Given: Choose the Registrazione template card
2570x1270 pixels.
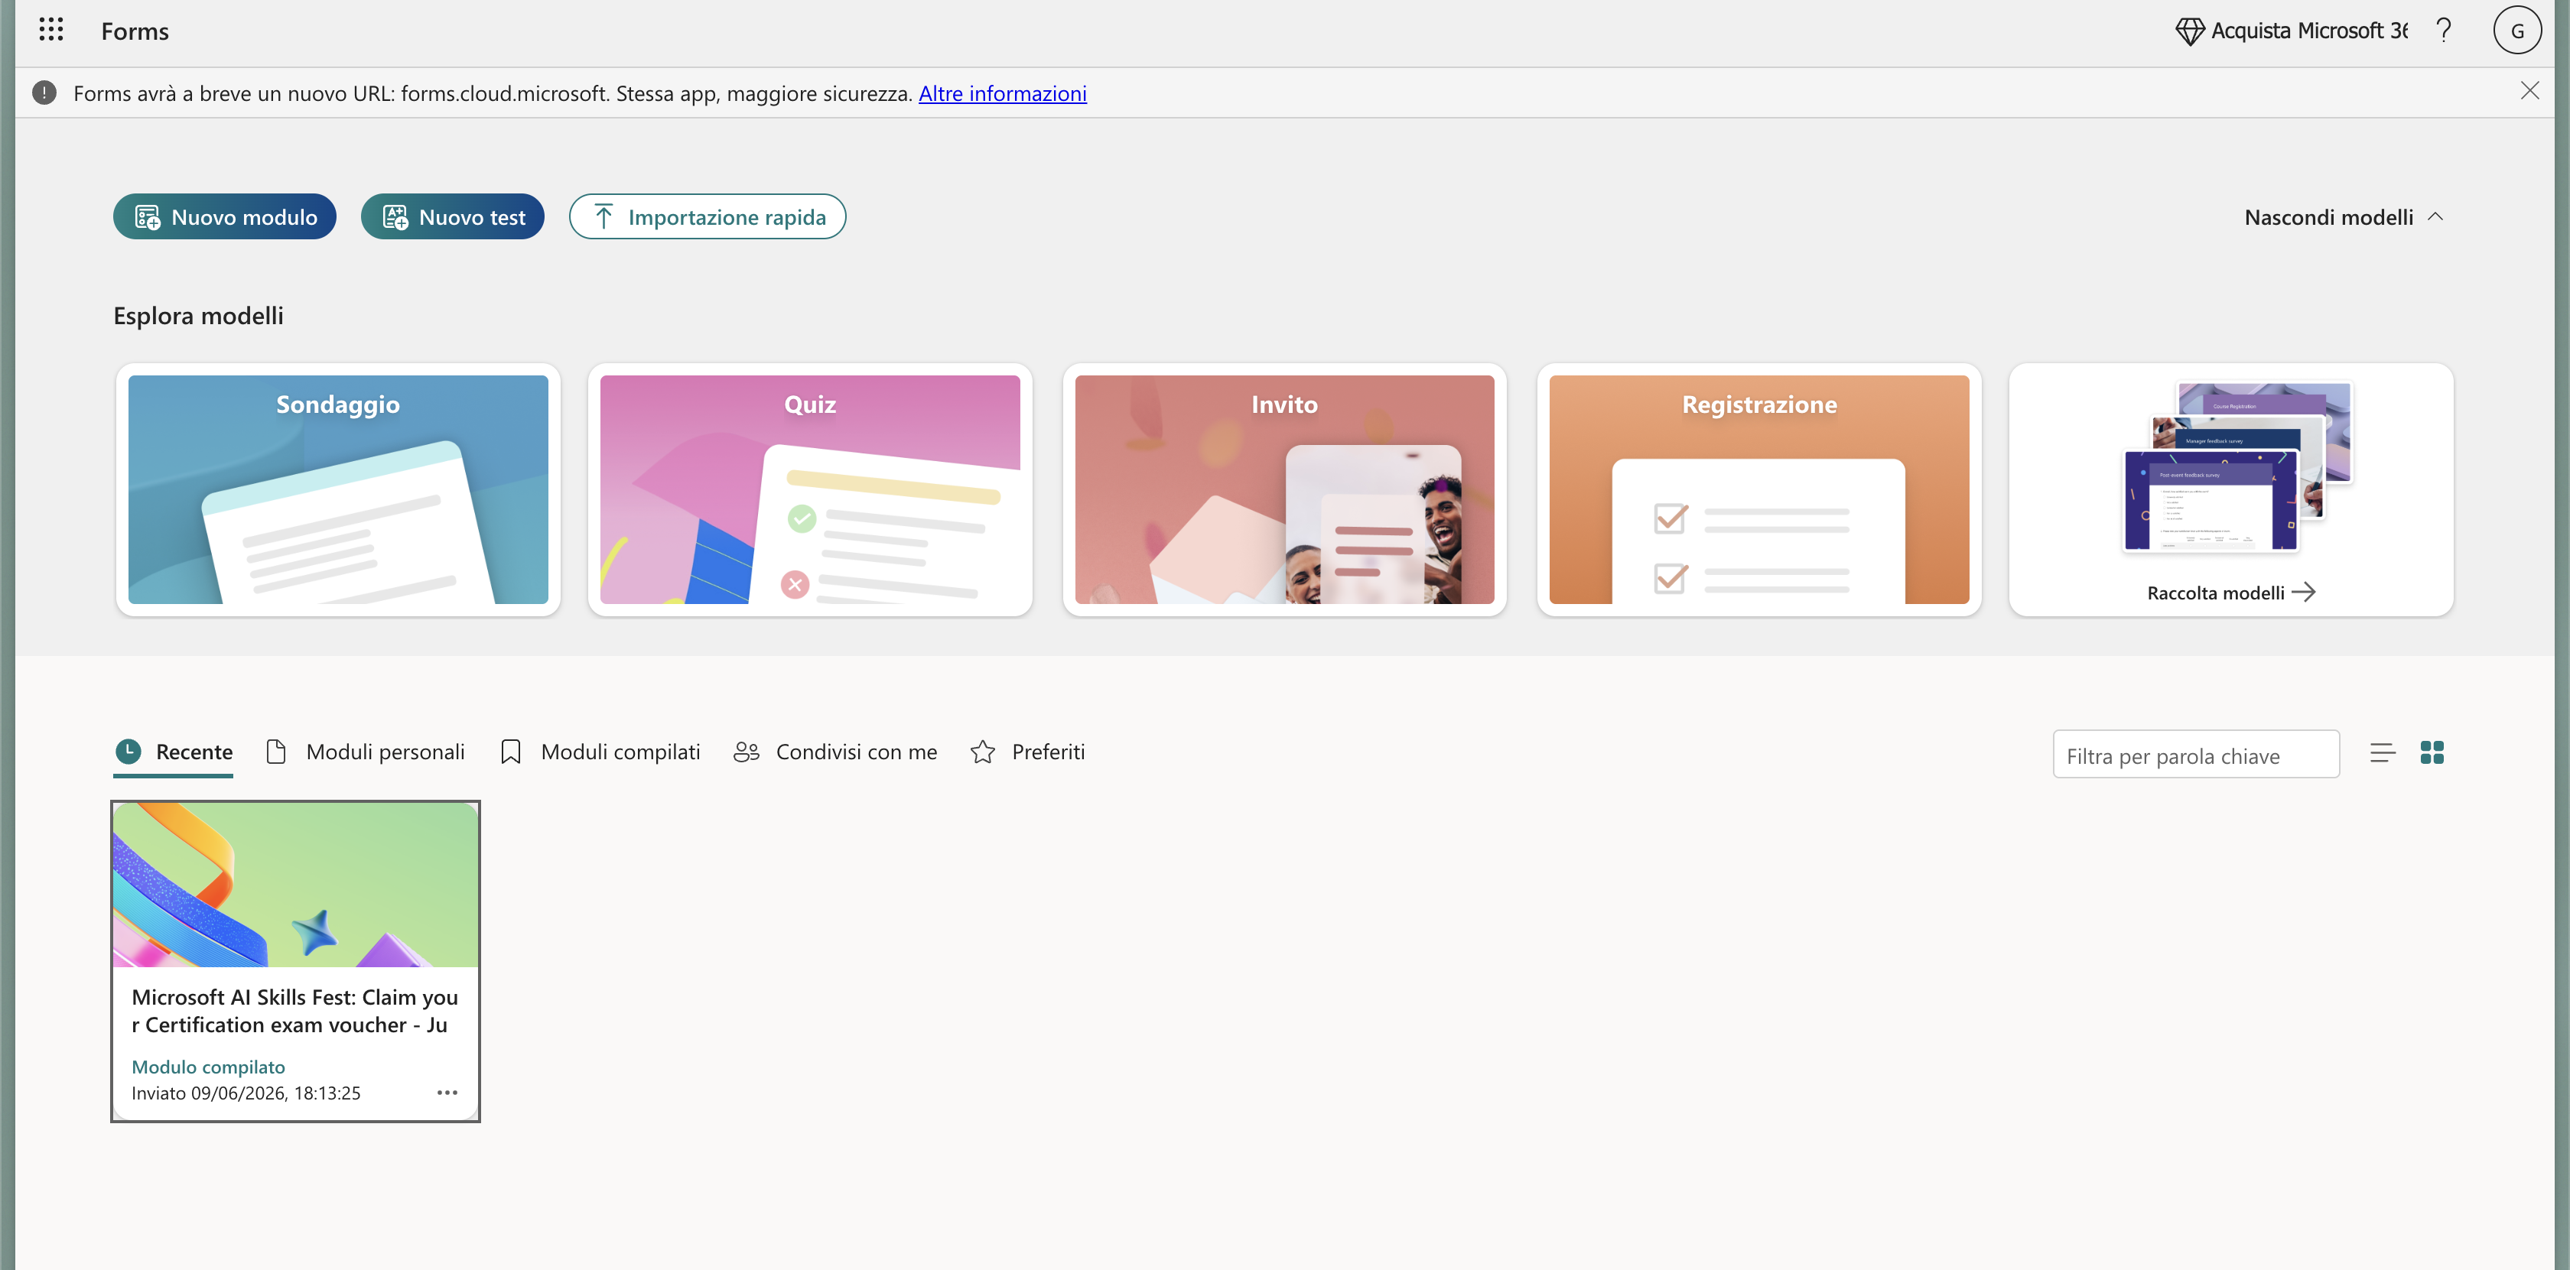Looking at the screenshot, I should [x=1759, y=489].
